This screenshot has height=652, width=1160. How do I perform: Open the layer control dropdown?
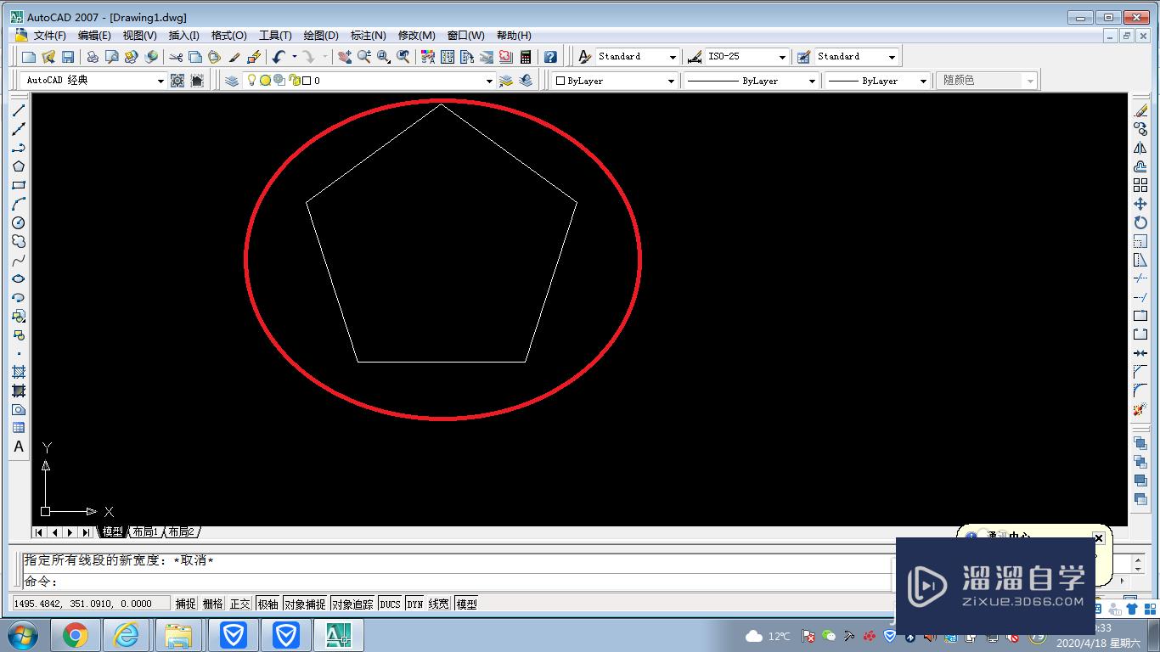click(488, 80)
